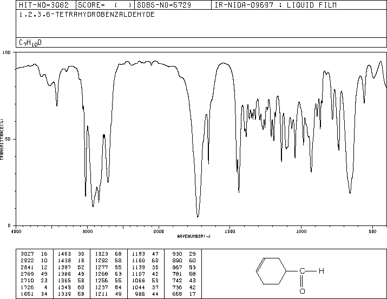Image resolution: width=387 pixels, height=299 pixels.
Task: Click the 1726 peak table entry
Action: pyautogui.click(x=27, y=288)
